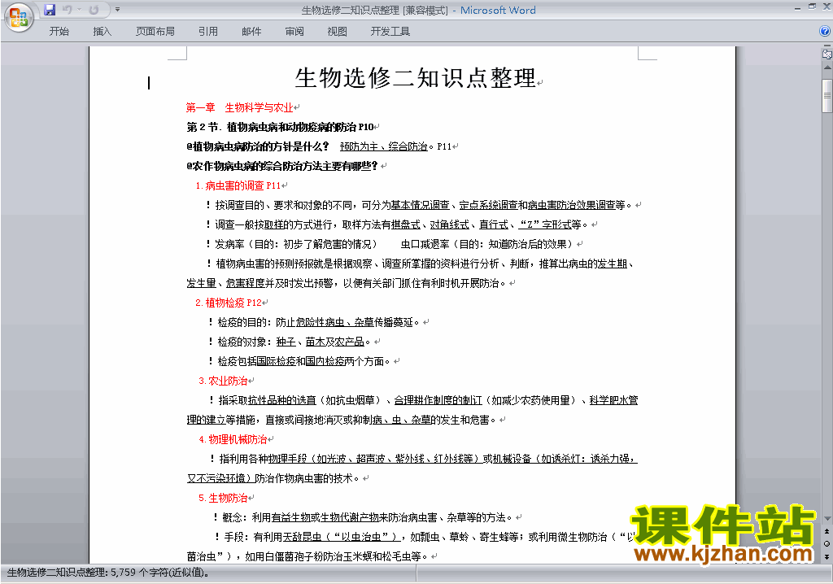
Task: Open the Customize Quick Access Toolbar dropdown
Action: (x=117, y=10)
